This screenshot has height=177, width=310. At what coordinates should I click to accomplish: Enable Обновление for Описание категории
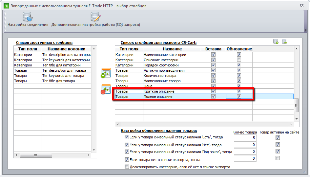(239, 60)
